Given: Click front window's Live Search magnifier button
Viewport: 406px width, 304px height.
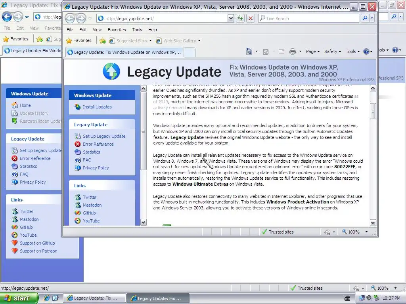Looking at the screenshot, I should (365, 18).
